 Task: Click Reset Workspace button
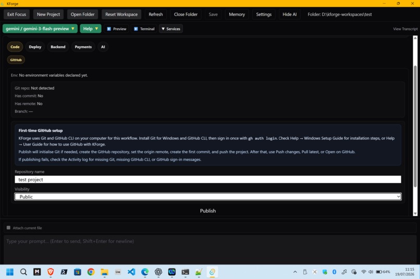(x=121, y=15)
